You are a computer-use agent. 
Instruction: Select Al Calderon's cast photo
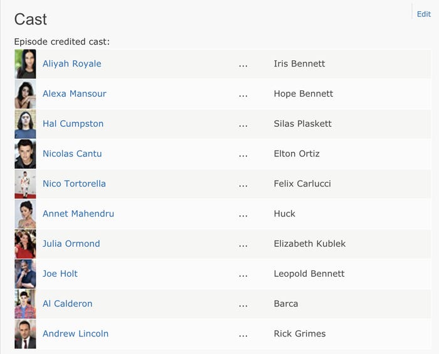tap(25, 304)
